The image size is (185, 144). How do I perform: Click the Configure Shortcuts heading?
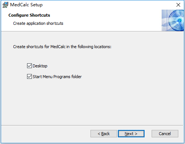point(29,15)
